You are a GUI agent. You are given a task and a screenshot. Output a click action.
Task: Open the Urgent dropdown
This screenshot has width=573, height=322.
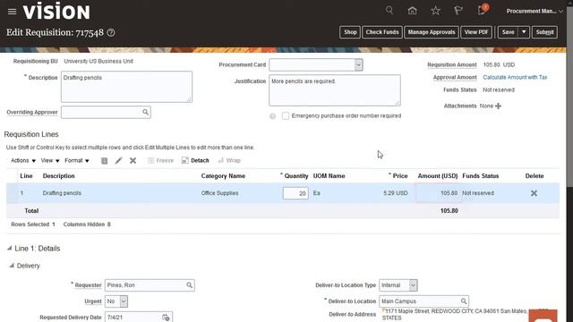click(124, 301)
